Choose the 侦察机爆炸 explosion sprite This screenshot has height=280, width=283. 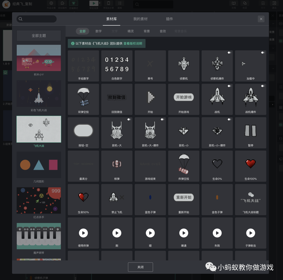pyautogui.click(x=217, y=66)
